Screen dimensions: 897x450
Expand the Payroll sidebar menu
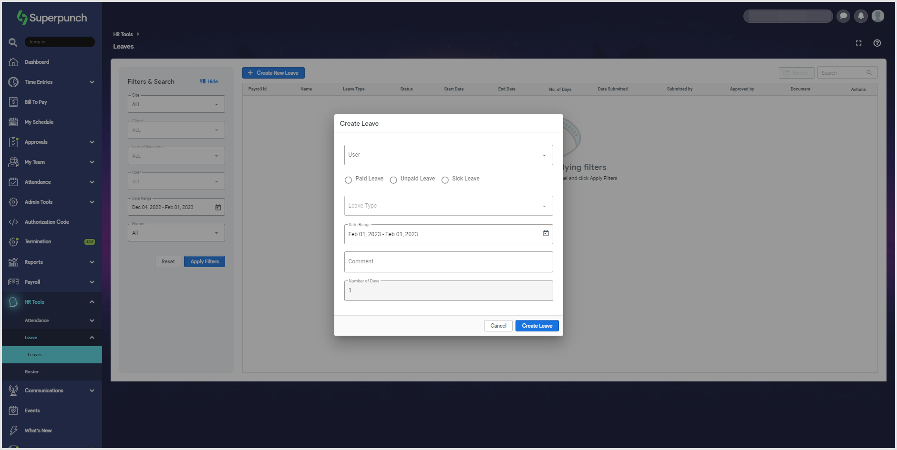point(52,282)
